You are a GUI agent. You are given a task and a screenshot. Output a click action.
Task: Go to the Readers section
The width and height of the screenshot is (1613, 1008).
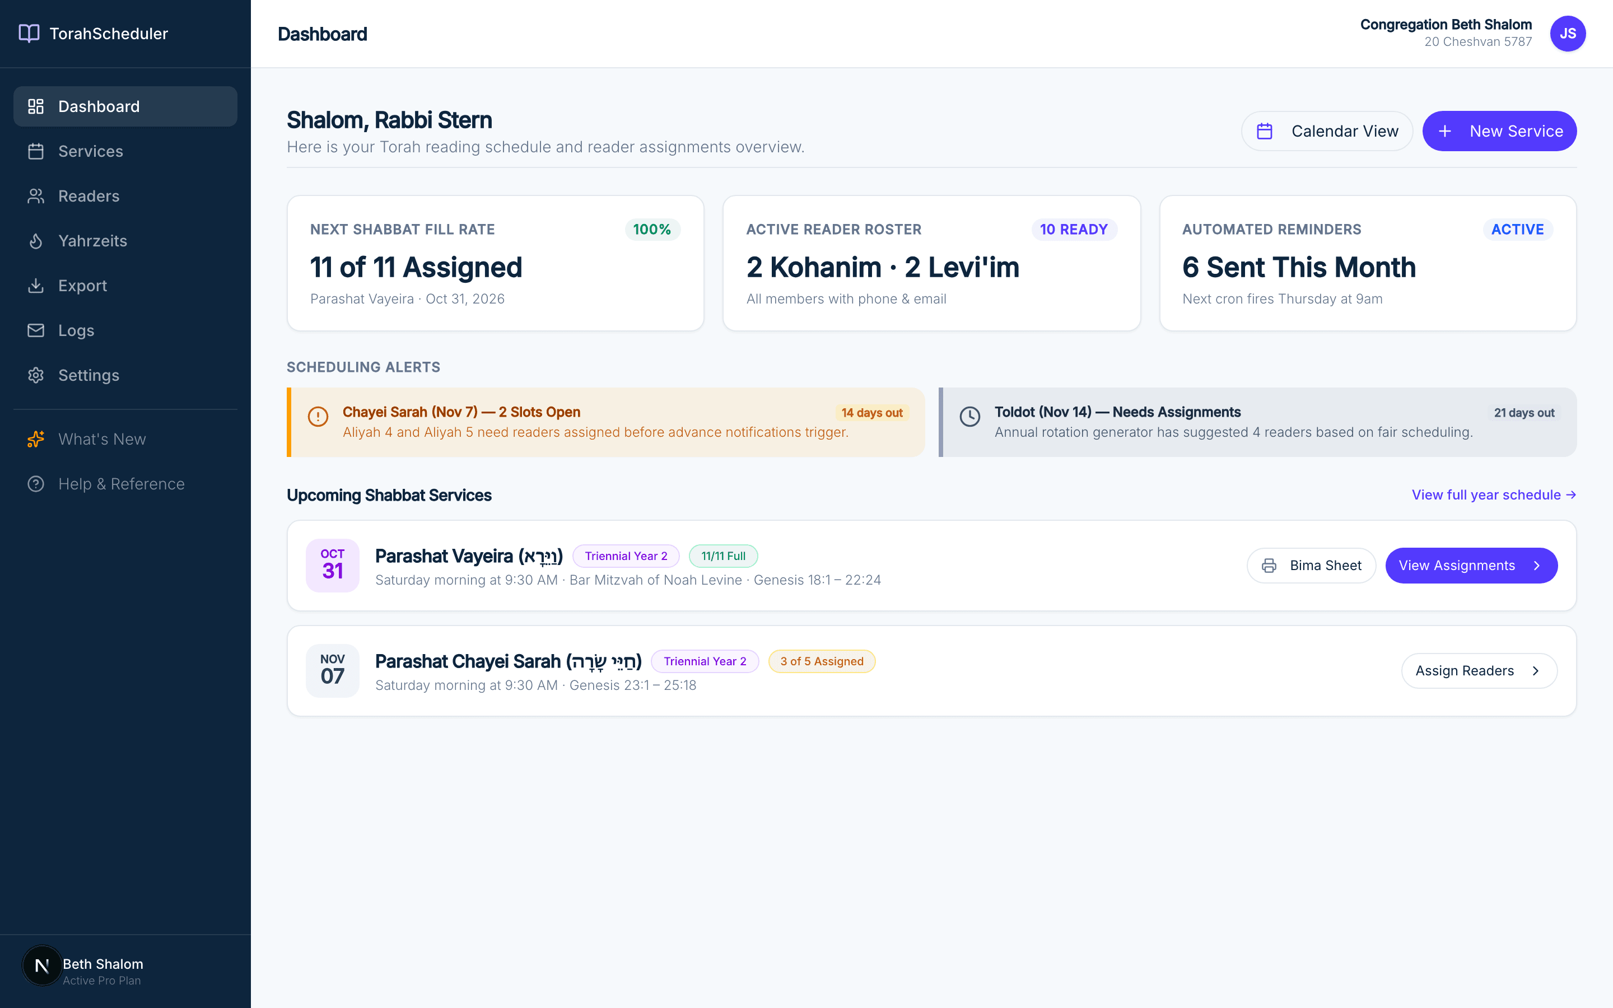tap(125, 196)
